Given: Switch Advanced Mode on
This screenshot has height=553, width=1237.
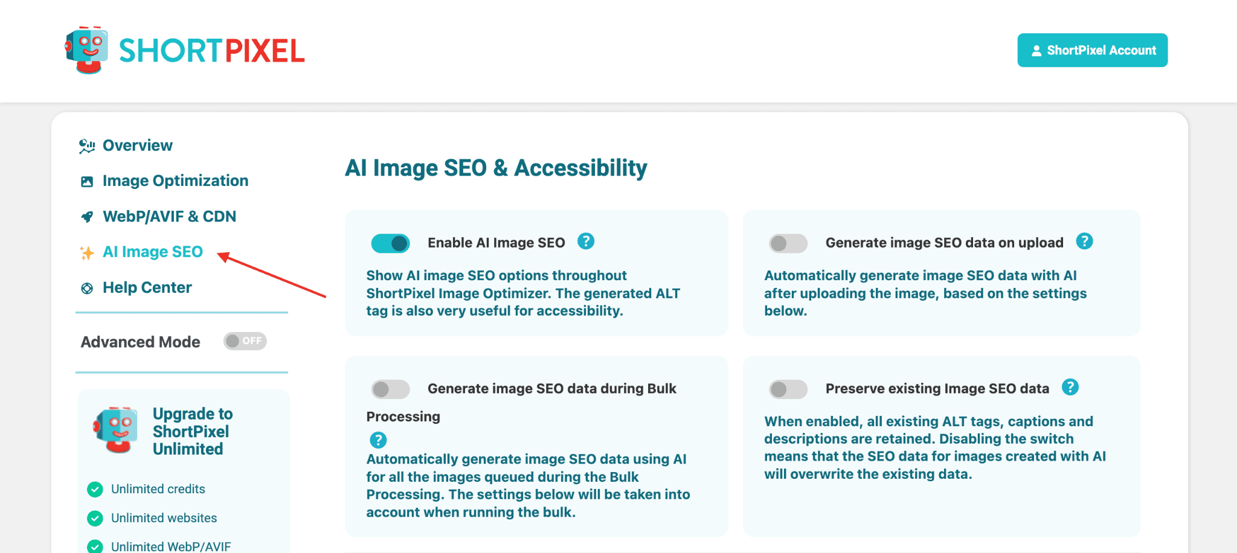Looking at the screenshot, I should (245, 342).
